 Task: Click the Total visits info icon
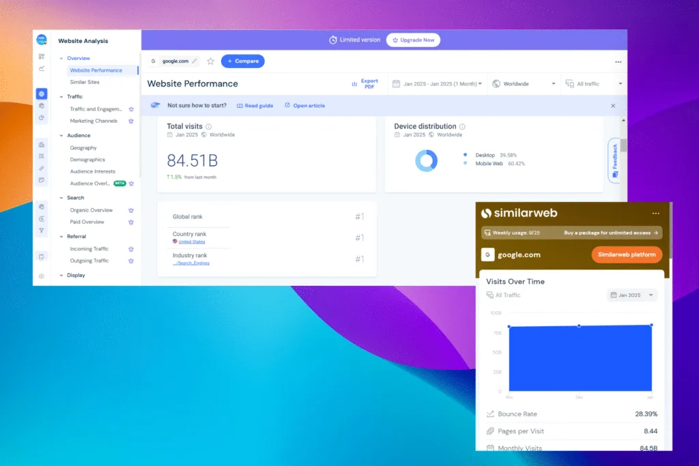point(208,126)
